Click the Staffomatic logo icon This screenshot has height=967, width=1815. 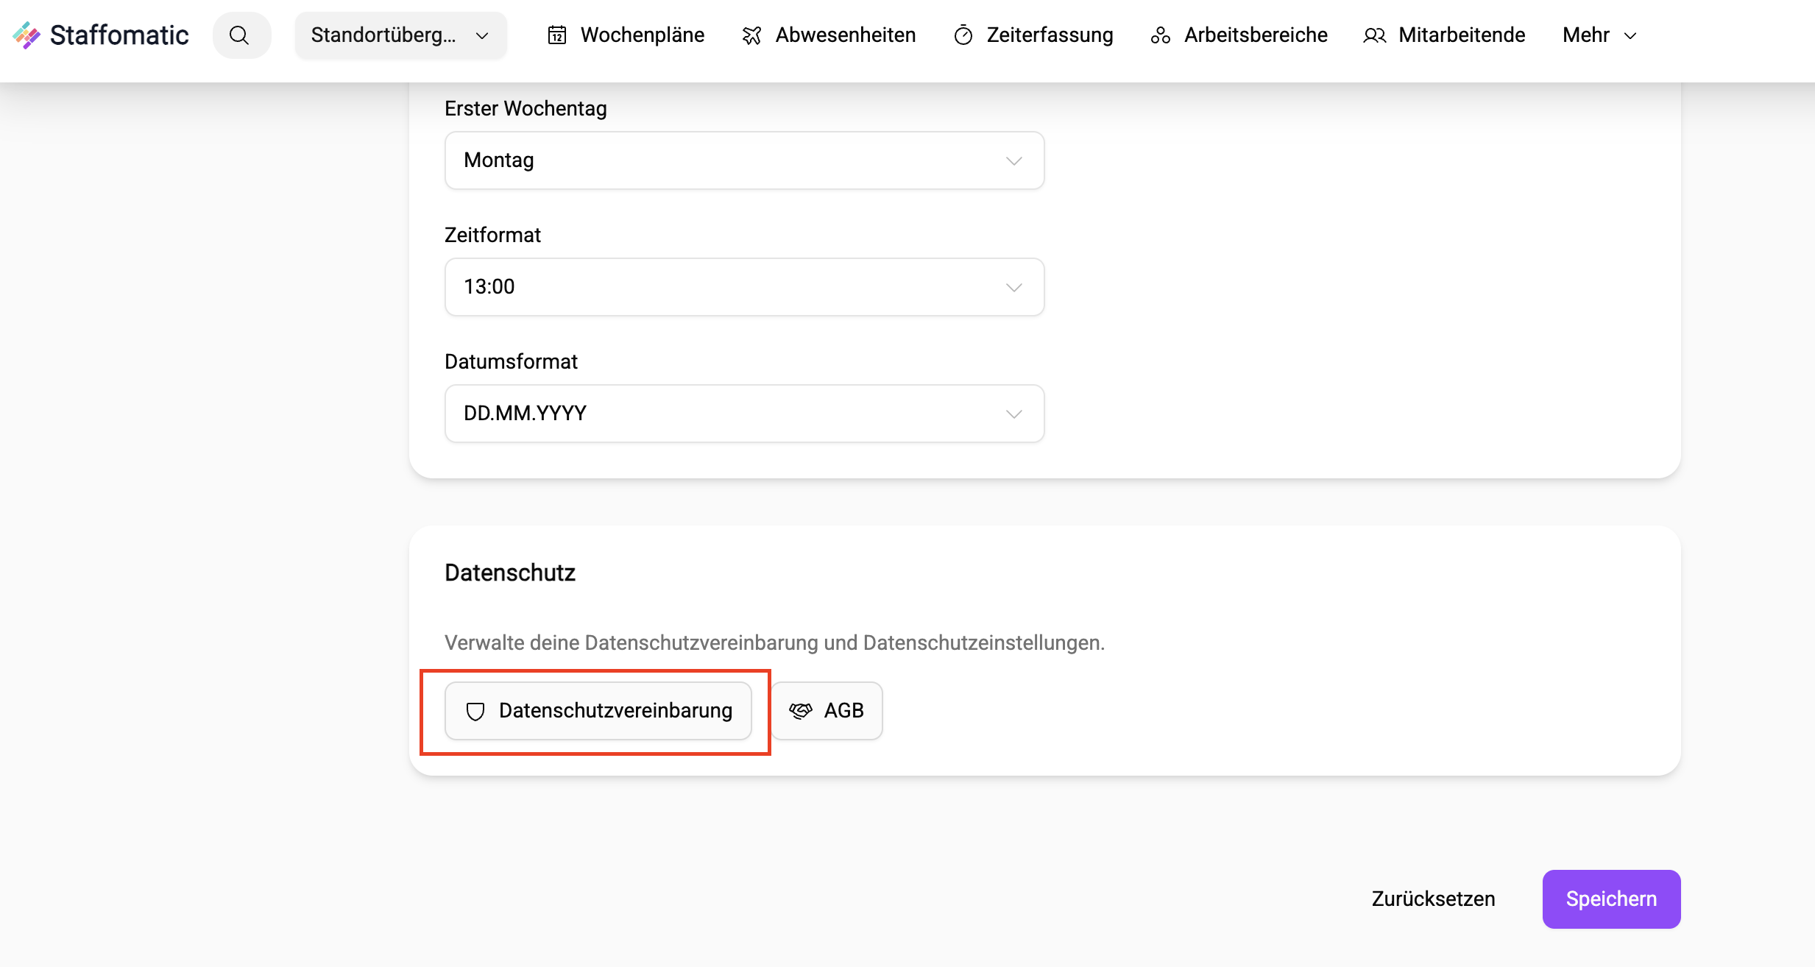(26, 35)
